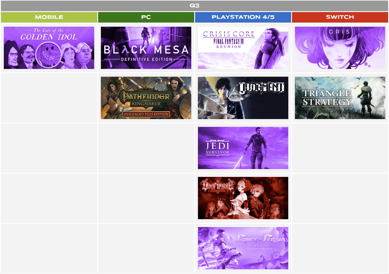The height and width of the screenshot is (274, 389).
Task: Open Prince of Persia The Lost Crown banner
Action: (243, 248)
